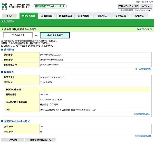Click the ② 条件入力完了 step box
This screenshot has height=144, width=154.
[x=55, y=35]
